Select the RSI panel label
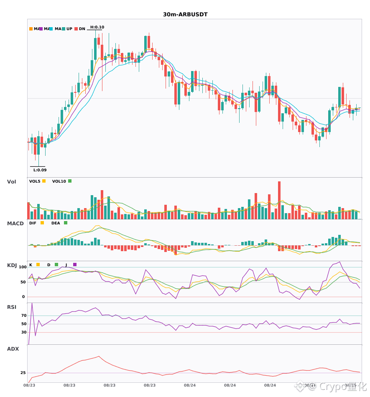370x397 pixels. click(x=12, y=307)
